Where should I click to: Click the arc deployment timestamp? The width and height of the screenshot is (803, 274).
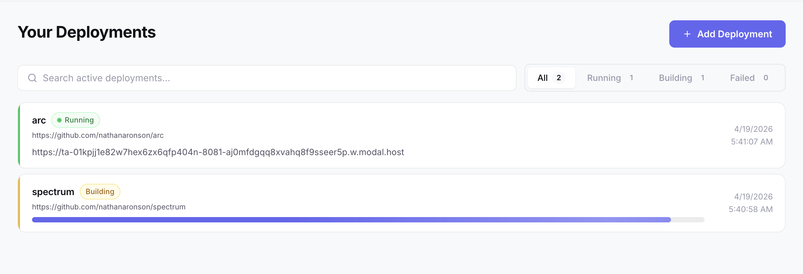[752, 135]
